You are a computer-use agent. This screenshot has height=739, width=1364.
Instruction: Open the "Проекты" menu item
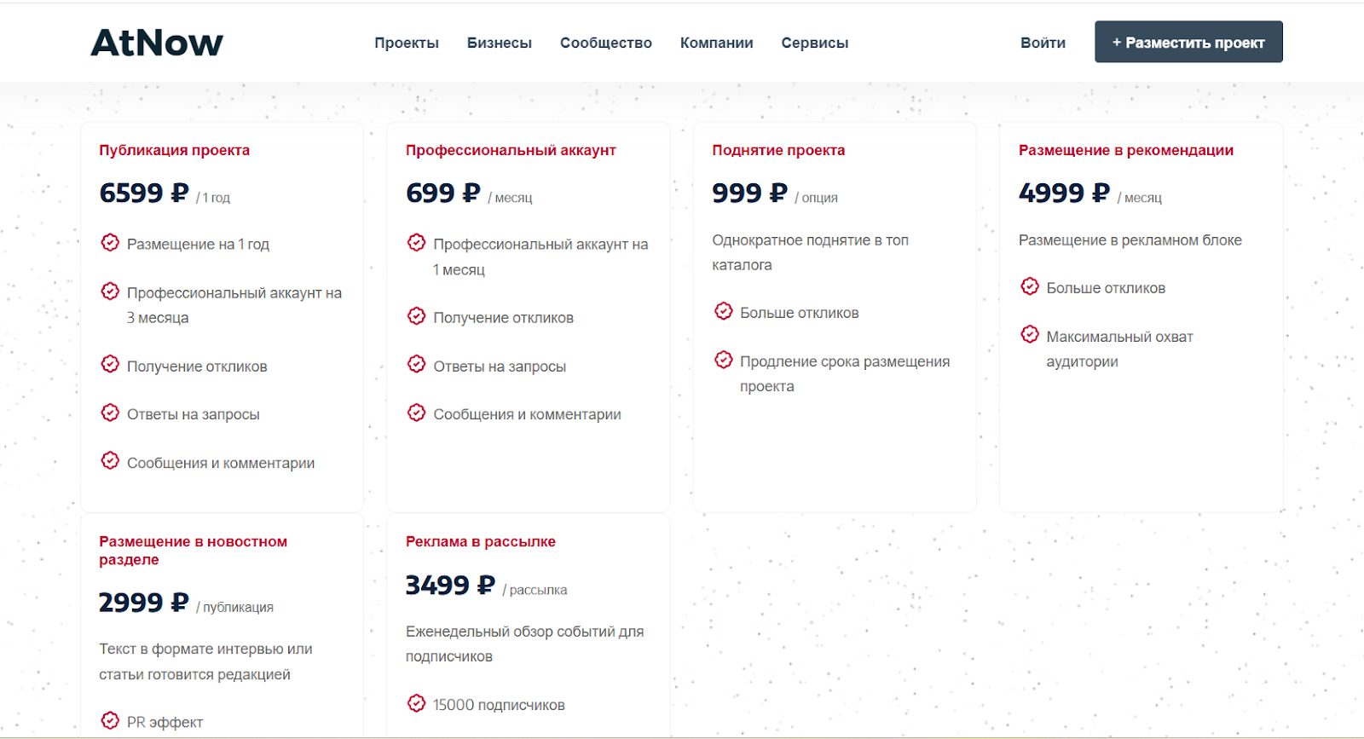[x=407, y=43]
